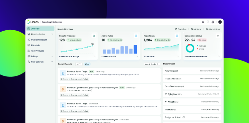The width and height of the screenshot is (249, 123).
Task: Expand the User Settings chevron
Action: 52,61
